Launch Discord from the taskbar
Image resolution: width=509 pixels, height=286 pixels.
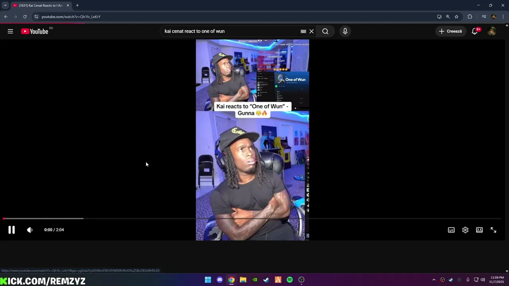point(220,280)
